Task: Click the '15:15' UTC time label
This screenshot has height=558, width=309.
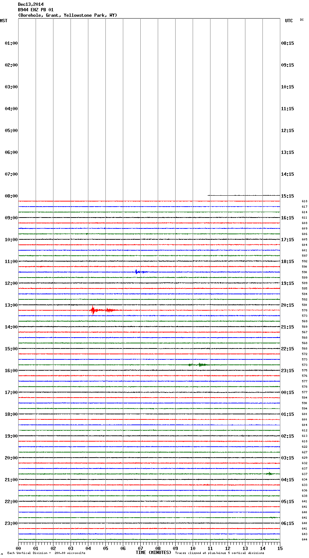Action: [288, 196]
